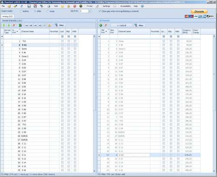
Task: Click the +B favorites icon
Action: 31,26
